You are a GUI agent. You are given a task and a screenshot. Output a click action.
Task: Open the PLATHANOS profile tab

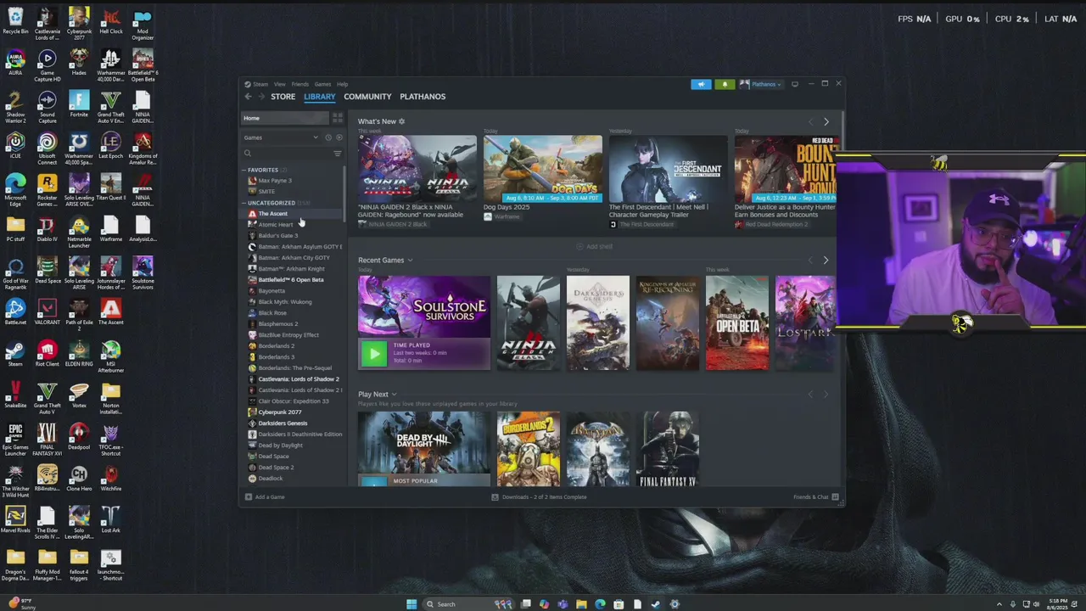(423, 97)
